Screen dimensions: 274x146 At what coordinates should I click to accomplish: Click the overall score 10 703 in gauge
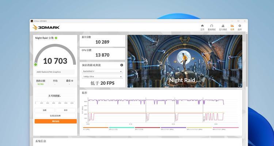55,61
